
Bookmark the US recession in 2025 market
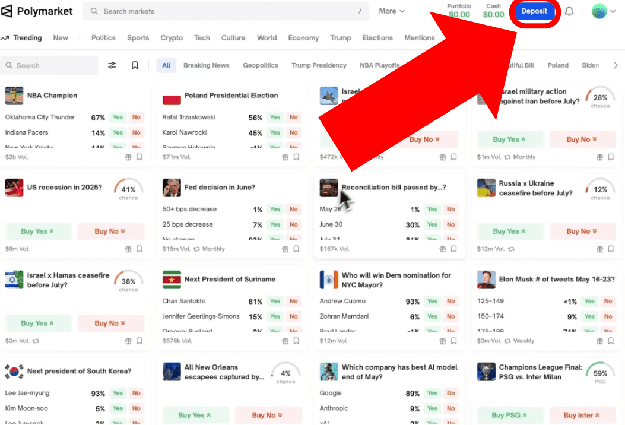[139, 249]
